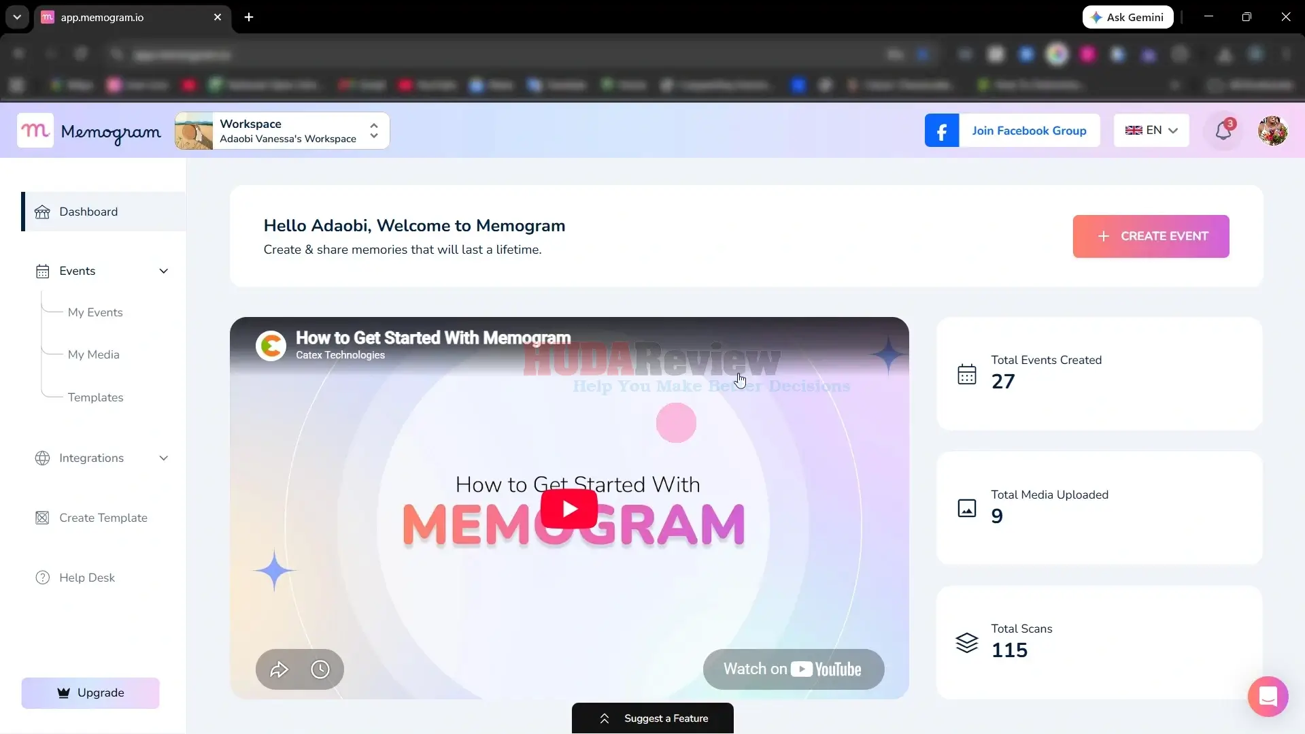Click the Watch Later clock icon
The height and width of the screenshot is (734, 1305).
pyautogui.click(x=320, y=669)
